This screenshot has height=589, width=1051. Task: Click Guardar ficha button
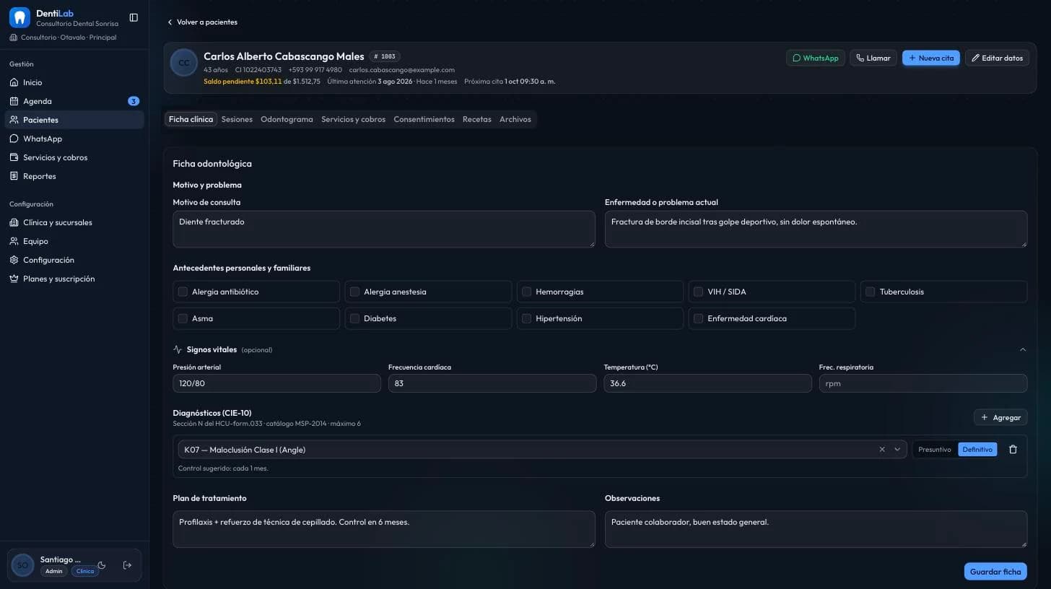(x=995, y=572)
